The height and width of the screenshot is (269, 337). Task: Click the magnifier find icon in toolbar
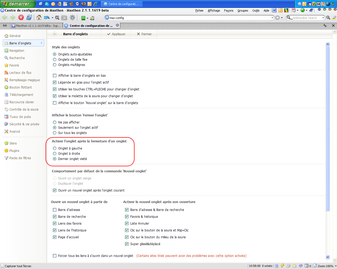click(57, 18)
